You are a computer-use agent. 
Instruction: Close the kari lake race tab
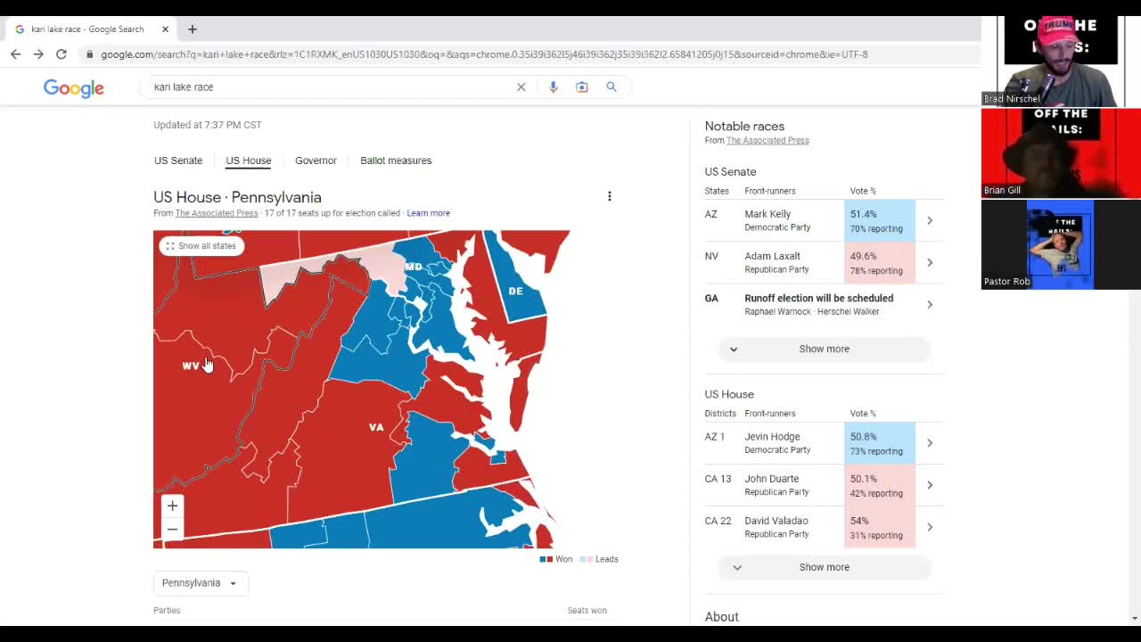(x=165, y=29)
